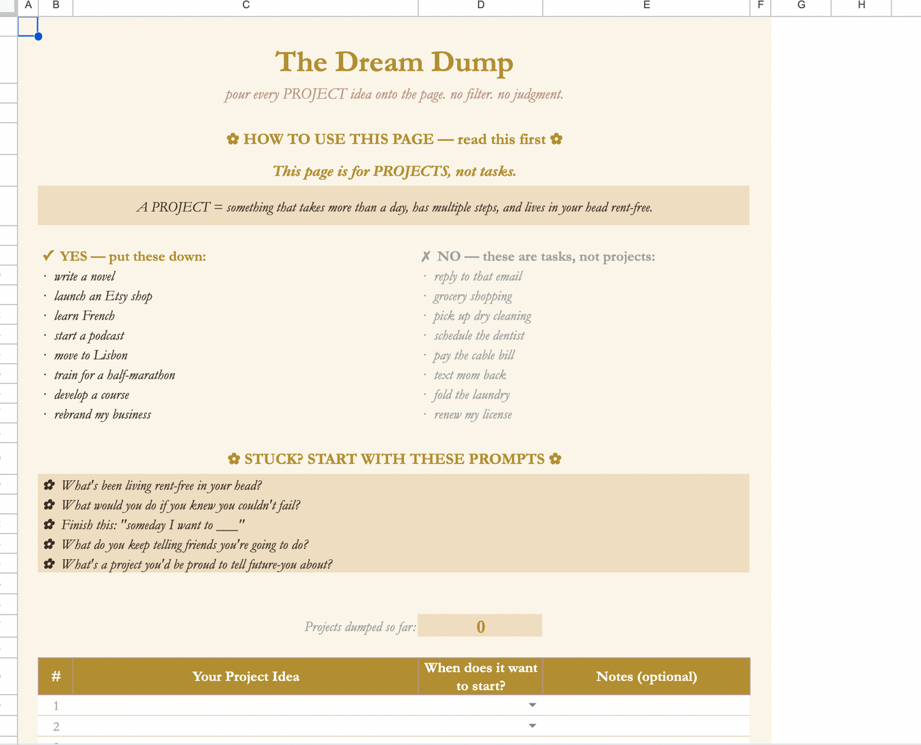
Task: Click 'grocery shopping' task example
Action: (473, 296)
